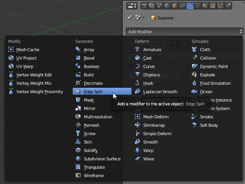Add the Cast modifier

pos(161,58)
